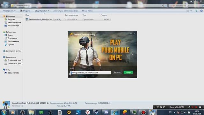Toggle the preview pane icon
The width and height of the screenshot is (204, 115).
pos(196,11)
